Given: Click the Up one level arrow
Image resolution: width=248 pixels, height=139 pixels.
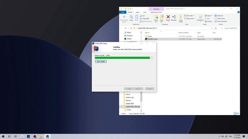Looking at the screenshot, I should click(131, 28).
